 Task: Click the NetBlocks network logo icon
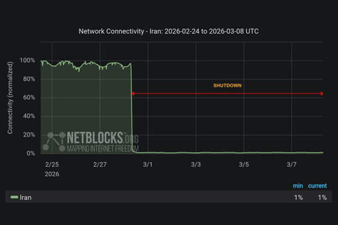click(x=53, y=141)
